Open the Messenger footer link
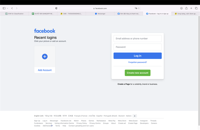Viewport: 200px width, 130px height. click(x=54, y=121)
